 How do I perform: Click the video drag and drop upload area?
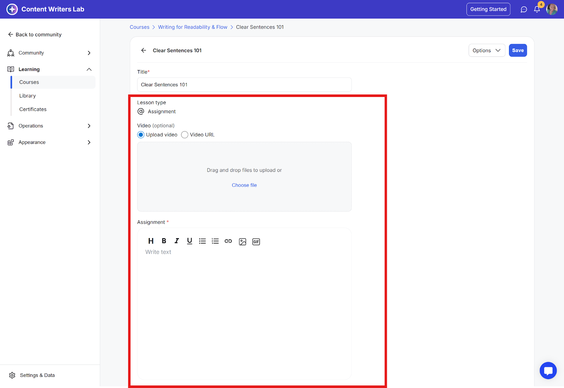click(x=244, y=177)
